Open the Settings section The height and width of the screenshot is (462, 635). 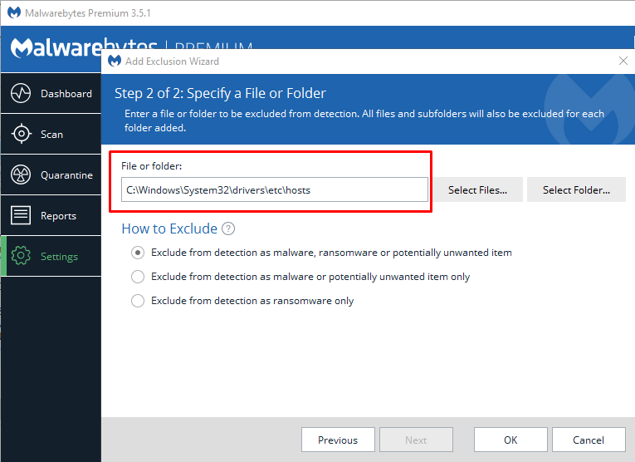tap(51, 256)
